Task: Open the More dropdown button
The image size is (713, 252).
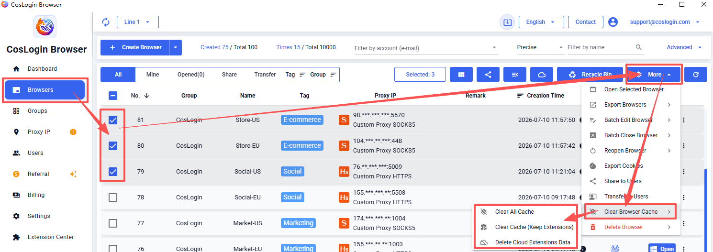Action: (654, 75)
